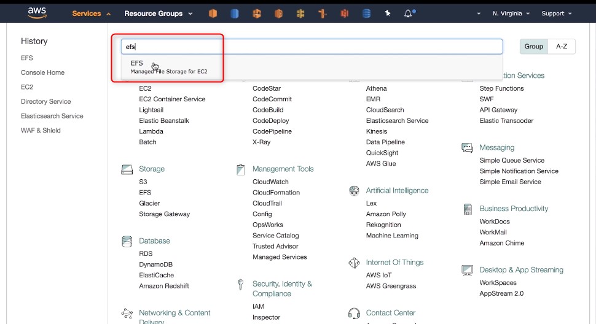
Task: Open the gold hash-shaped shortcut in top bar
Action: 300,13
